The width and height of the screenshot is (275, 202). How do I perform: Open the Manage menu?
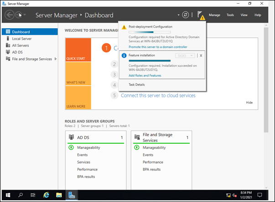[214, 15]
